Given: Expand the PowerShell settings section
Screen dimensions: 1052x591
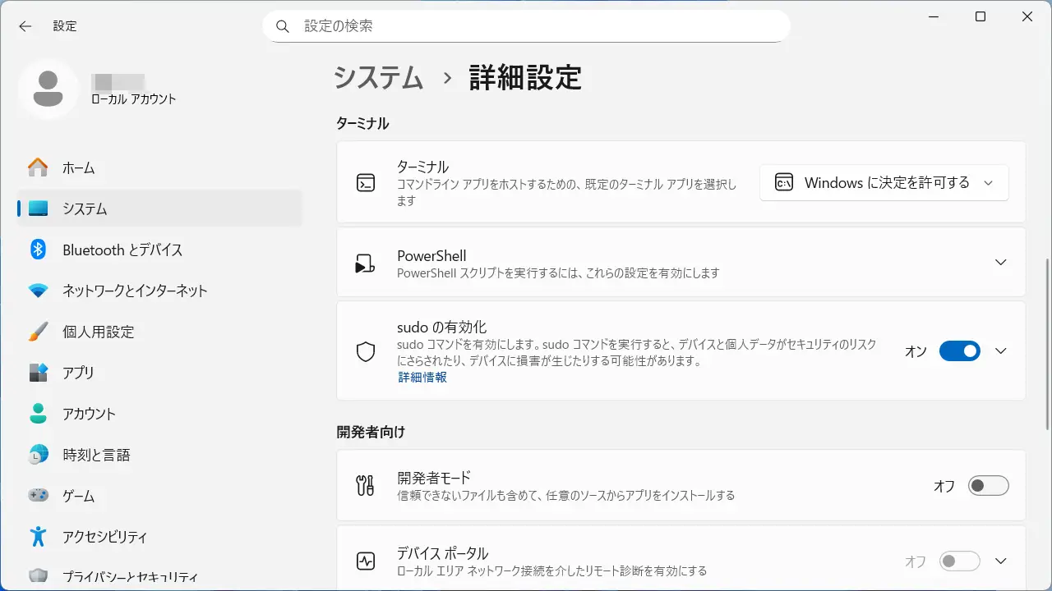Looking at the screenshot, I should [1000, 262].
